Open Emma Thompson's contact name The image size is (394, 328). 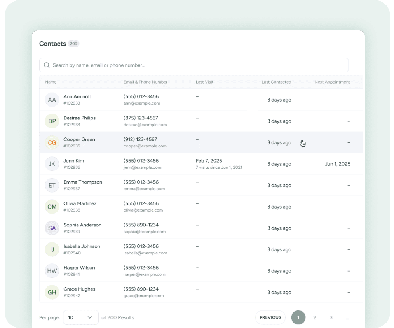coord(83,182)
